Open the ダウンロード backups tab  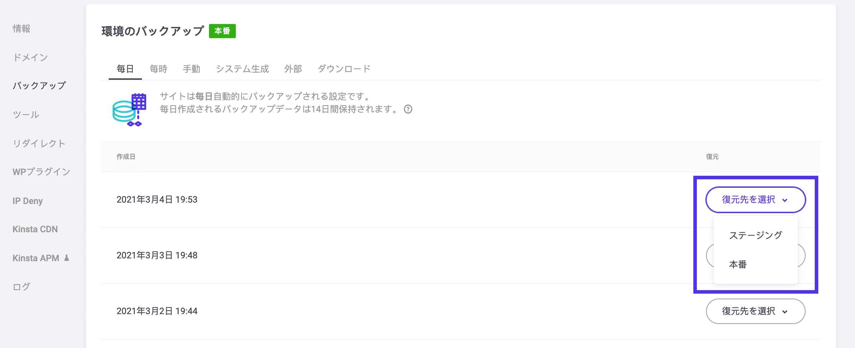pyautogui.click(x=344, y=69)
